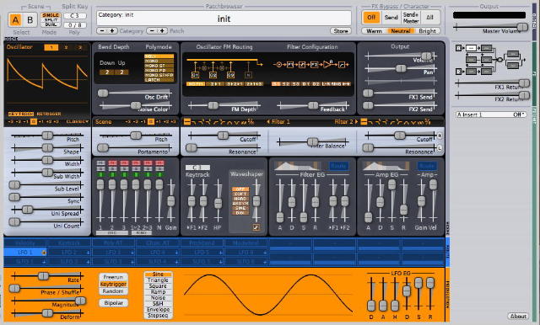540x325 pixels.
Task: Click Filter 1 previous type arrow
Action: (268, 121)
